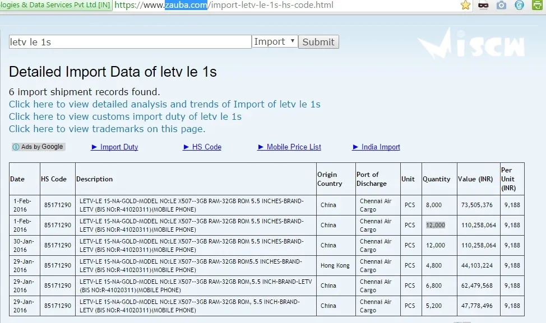Click the search box containing letv le 1s
The image size is (546, 323).
click(129, 41)
